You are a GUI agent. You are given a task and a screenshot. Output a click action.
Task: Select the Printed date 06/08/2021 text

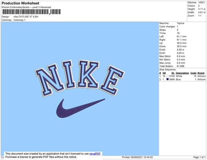click(137, 157)
